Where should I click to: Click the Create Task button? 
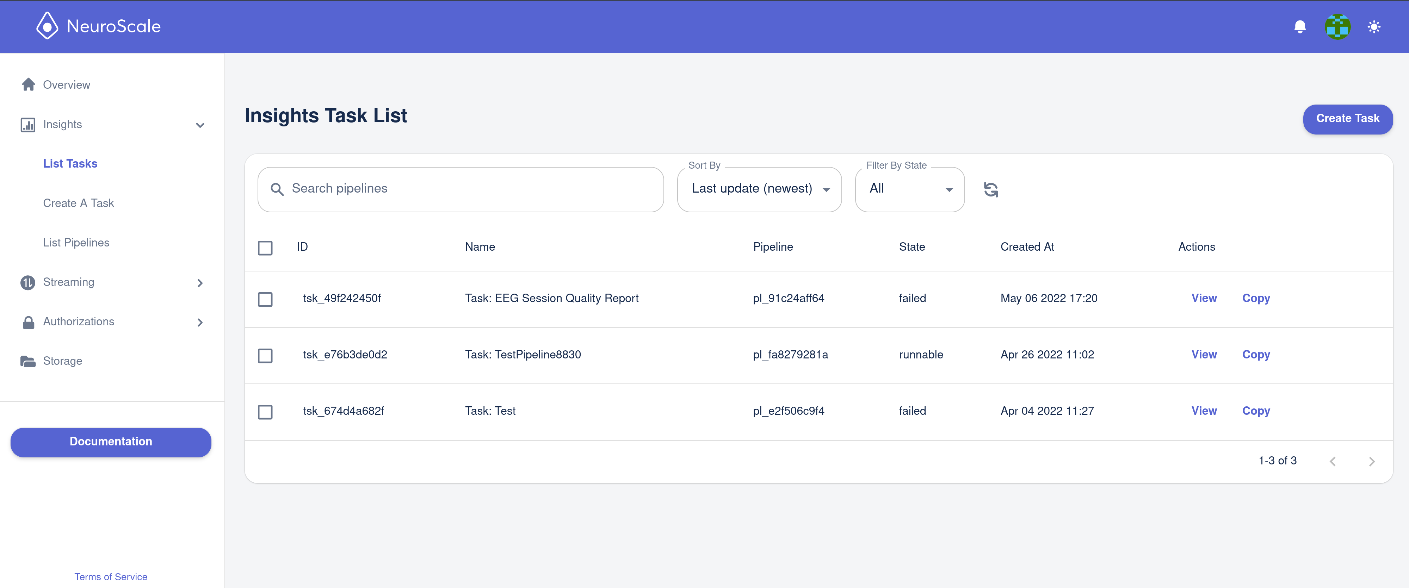point(1348,119)
